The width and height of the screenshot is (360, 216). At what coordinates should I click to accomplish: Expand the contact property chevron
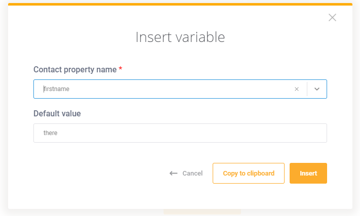tap(317, 89)
